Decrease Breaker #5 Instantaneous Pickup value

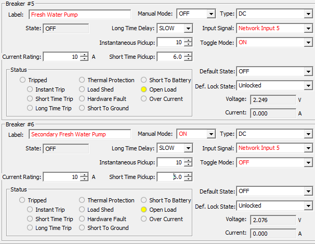[188, 45]
